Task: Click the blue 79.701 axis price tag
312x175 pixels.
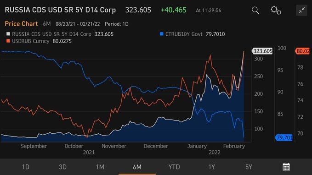Action: pyautogui.click(x=284, y=137)
